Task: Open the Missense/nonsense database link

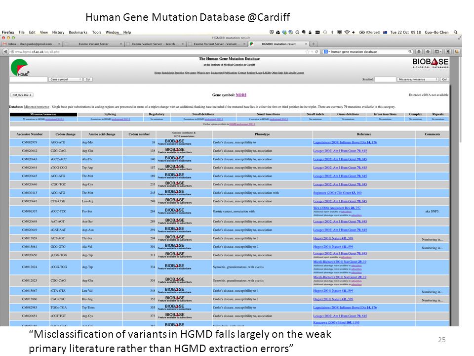Action: [x=36, y=107]
